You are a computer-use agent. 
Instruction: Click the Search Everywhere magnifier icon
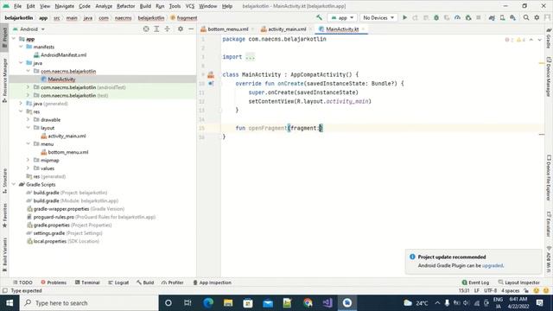coord(526,17)
